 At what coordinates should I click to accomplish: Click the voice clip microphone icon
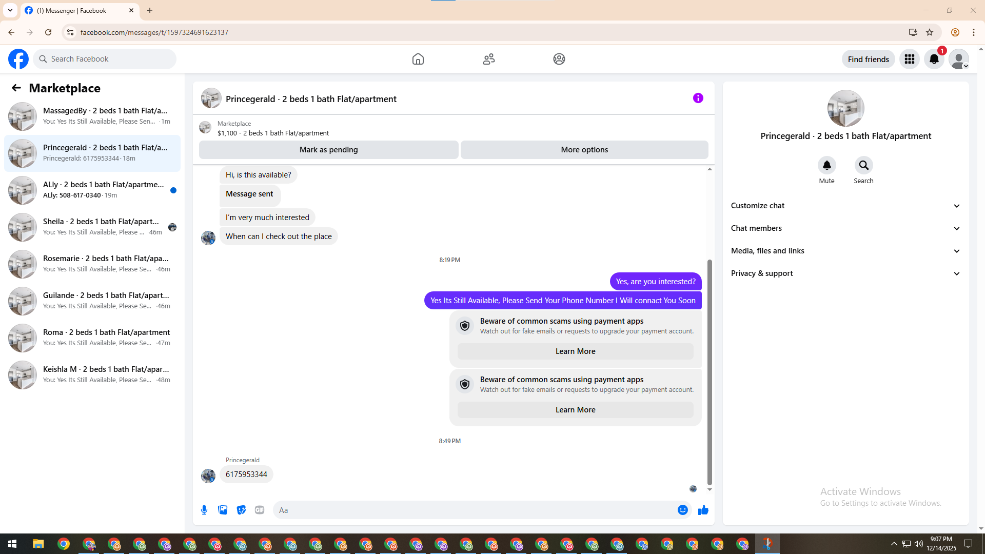tap(204, 510)
